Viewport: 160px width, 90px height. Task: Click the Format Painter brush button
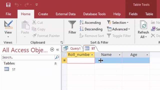pyautogui.click(x=46, y=36)
